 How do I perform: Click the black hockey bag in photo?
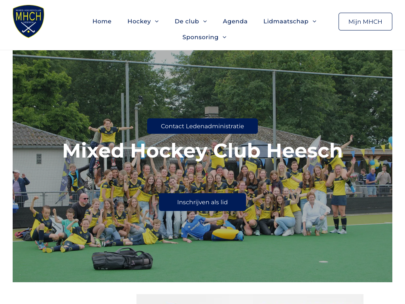pyautogui.click(x=123, y=259)
